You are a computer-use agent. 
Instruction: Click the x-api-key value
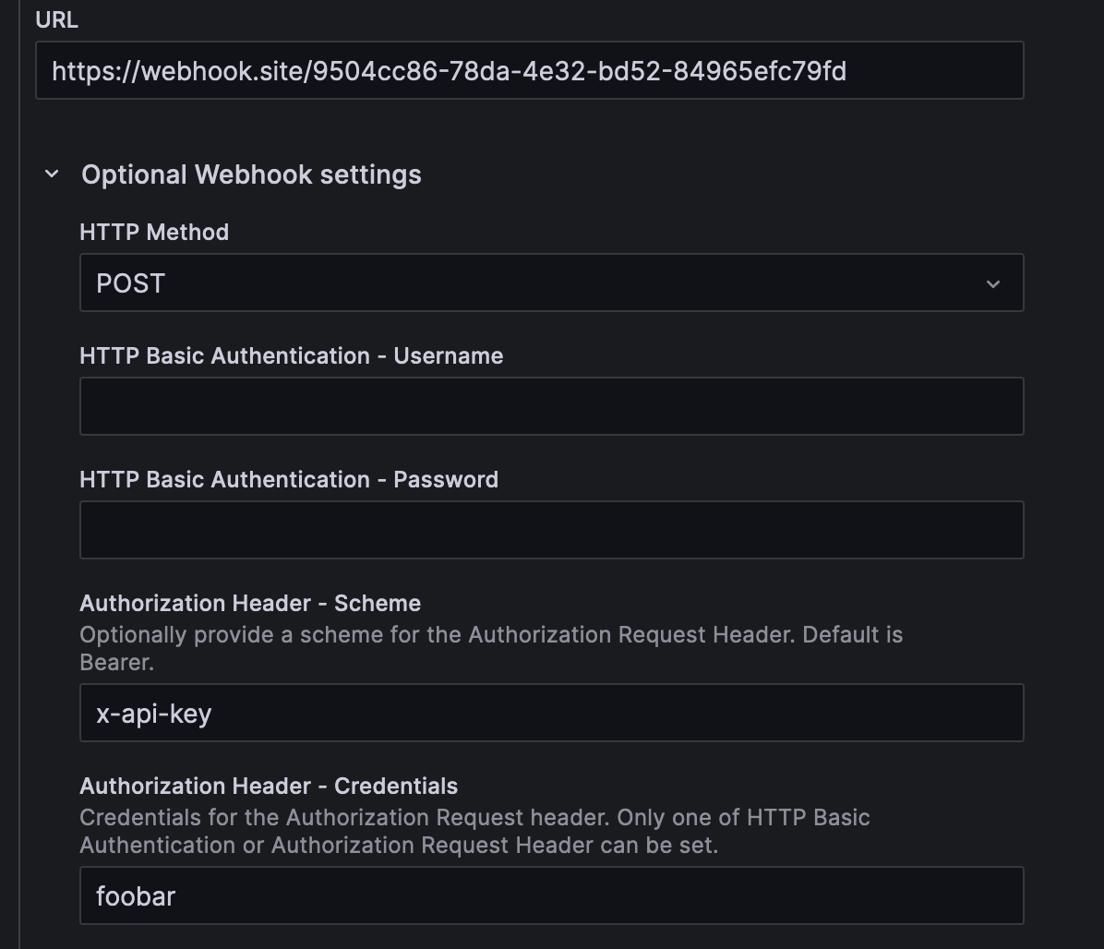pos(150,713)
